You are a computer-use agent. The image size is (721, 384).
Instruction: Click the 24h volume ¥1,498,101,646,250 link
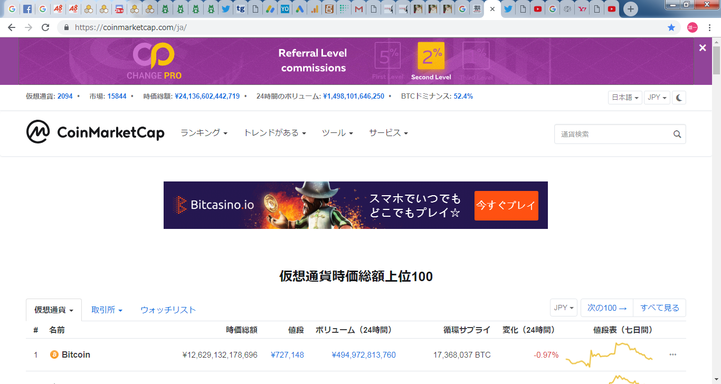coord(354,97)
